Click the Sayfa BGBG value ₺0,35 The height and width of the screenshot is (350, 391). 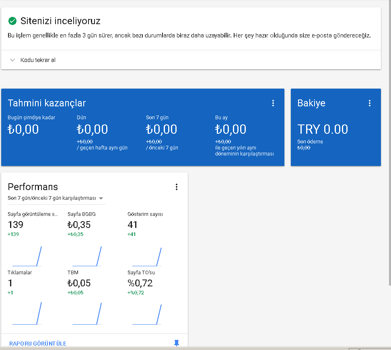(x=79, y=225)
